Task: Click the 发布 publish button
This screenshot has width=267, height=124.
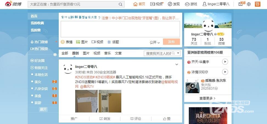Action: coord(171,42)
